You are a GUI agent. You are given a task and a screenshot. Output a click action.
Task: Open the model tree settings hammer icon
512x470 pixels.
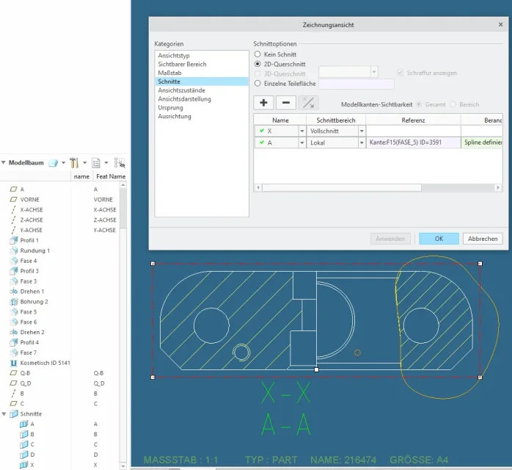coord(74,163)
